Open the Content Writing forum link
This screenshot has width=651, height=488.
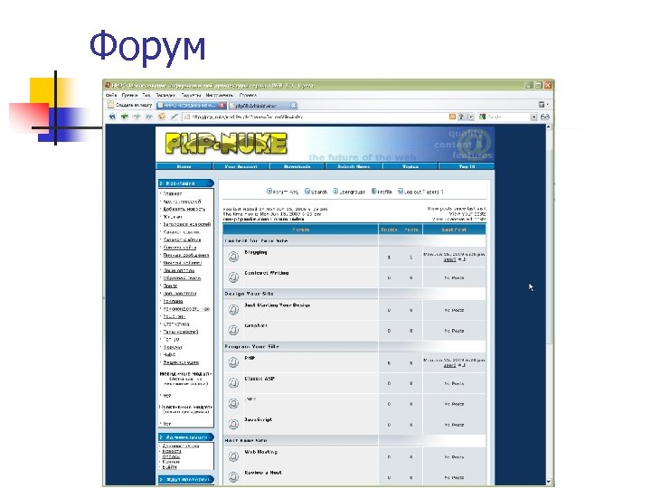pyautogui.click(x=267, y=273)
